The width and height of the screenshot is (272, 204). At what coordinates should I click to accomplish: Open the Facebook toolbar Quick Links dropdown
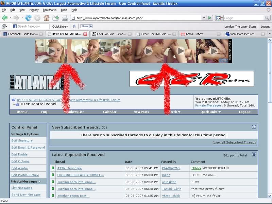coord(60,27)
